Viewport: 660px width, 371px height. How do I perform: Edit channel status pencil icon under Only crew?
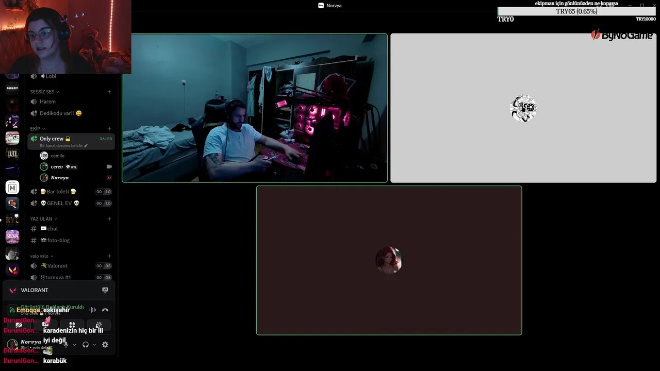click(x=86, y=146)
